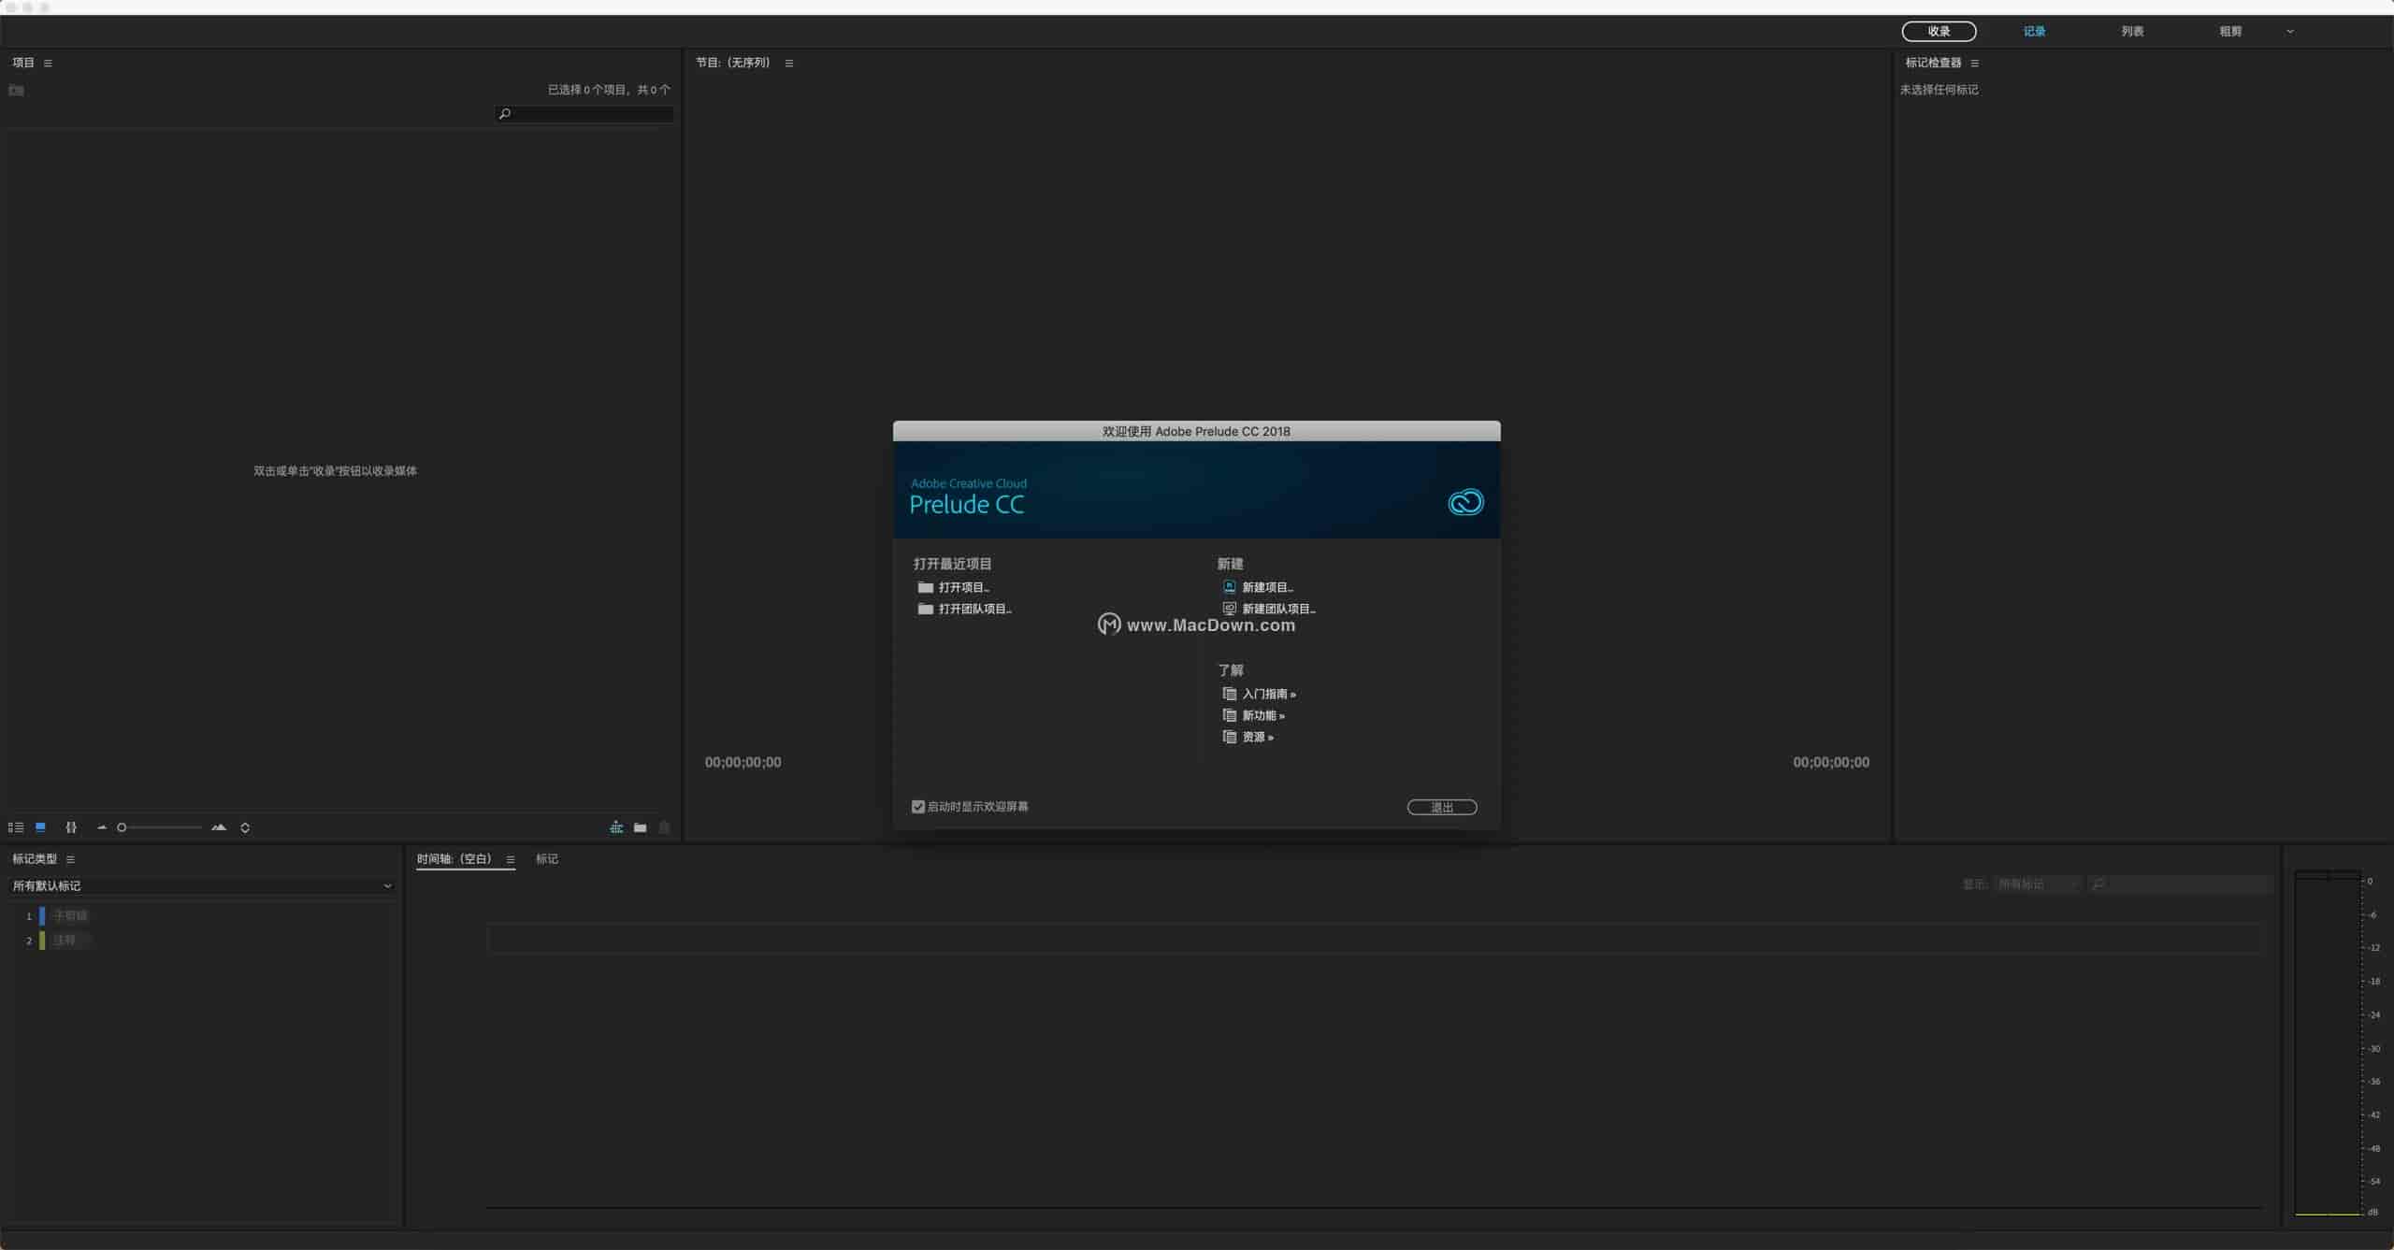Select the 列表 workspace tab

2132,32
